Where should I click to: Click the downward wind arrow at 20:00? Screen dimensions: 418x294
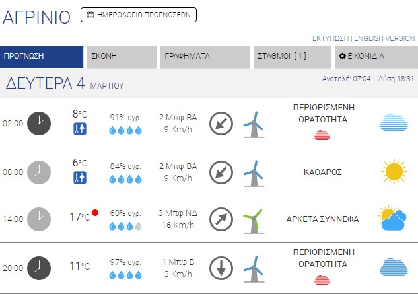(221, 268)
